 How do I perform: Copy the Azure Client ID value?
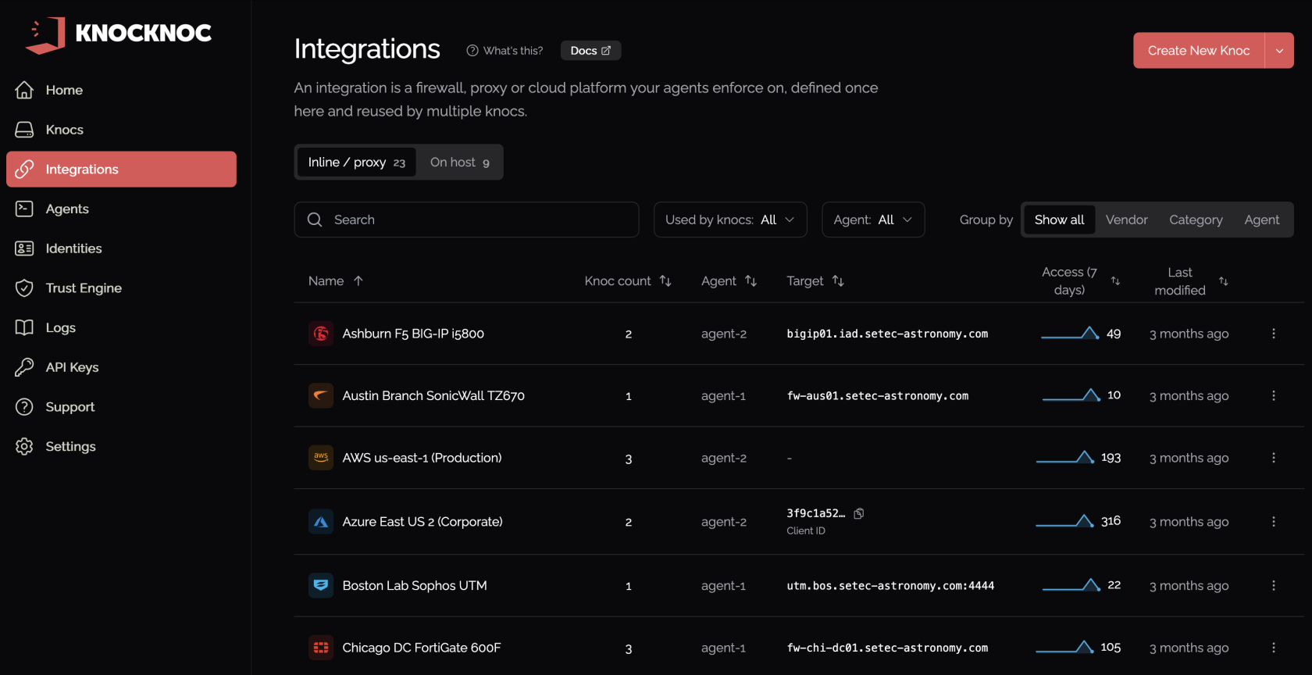[859, 513]
